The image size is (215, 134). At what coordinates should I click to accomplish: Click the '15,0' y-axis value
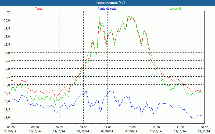click(7, 101)
